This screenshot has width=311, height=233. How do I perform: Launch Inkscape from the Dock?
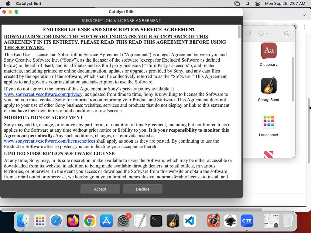point(230,221)
